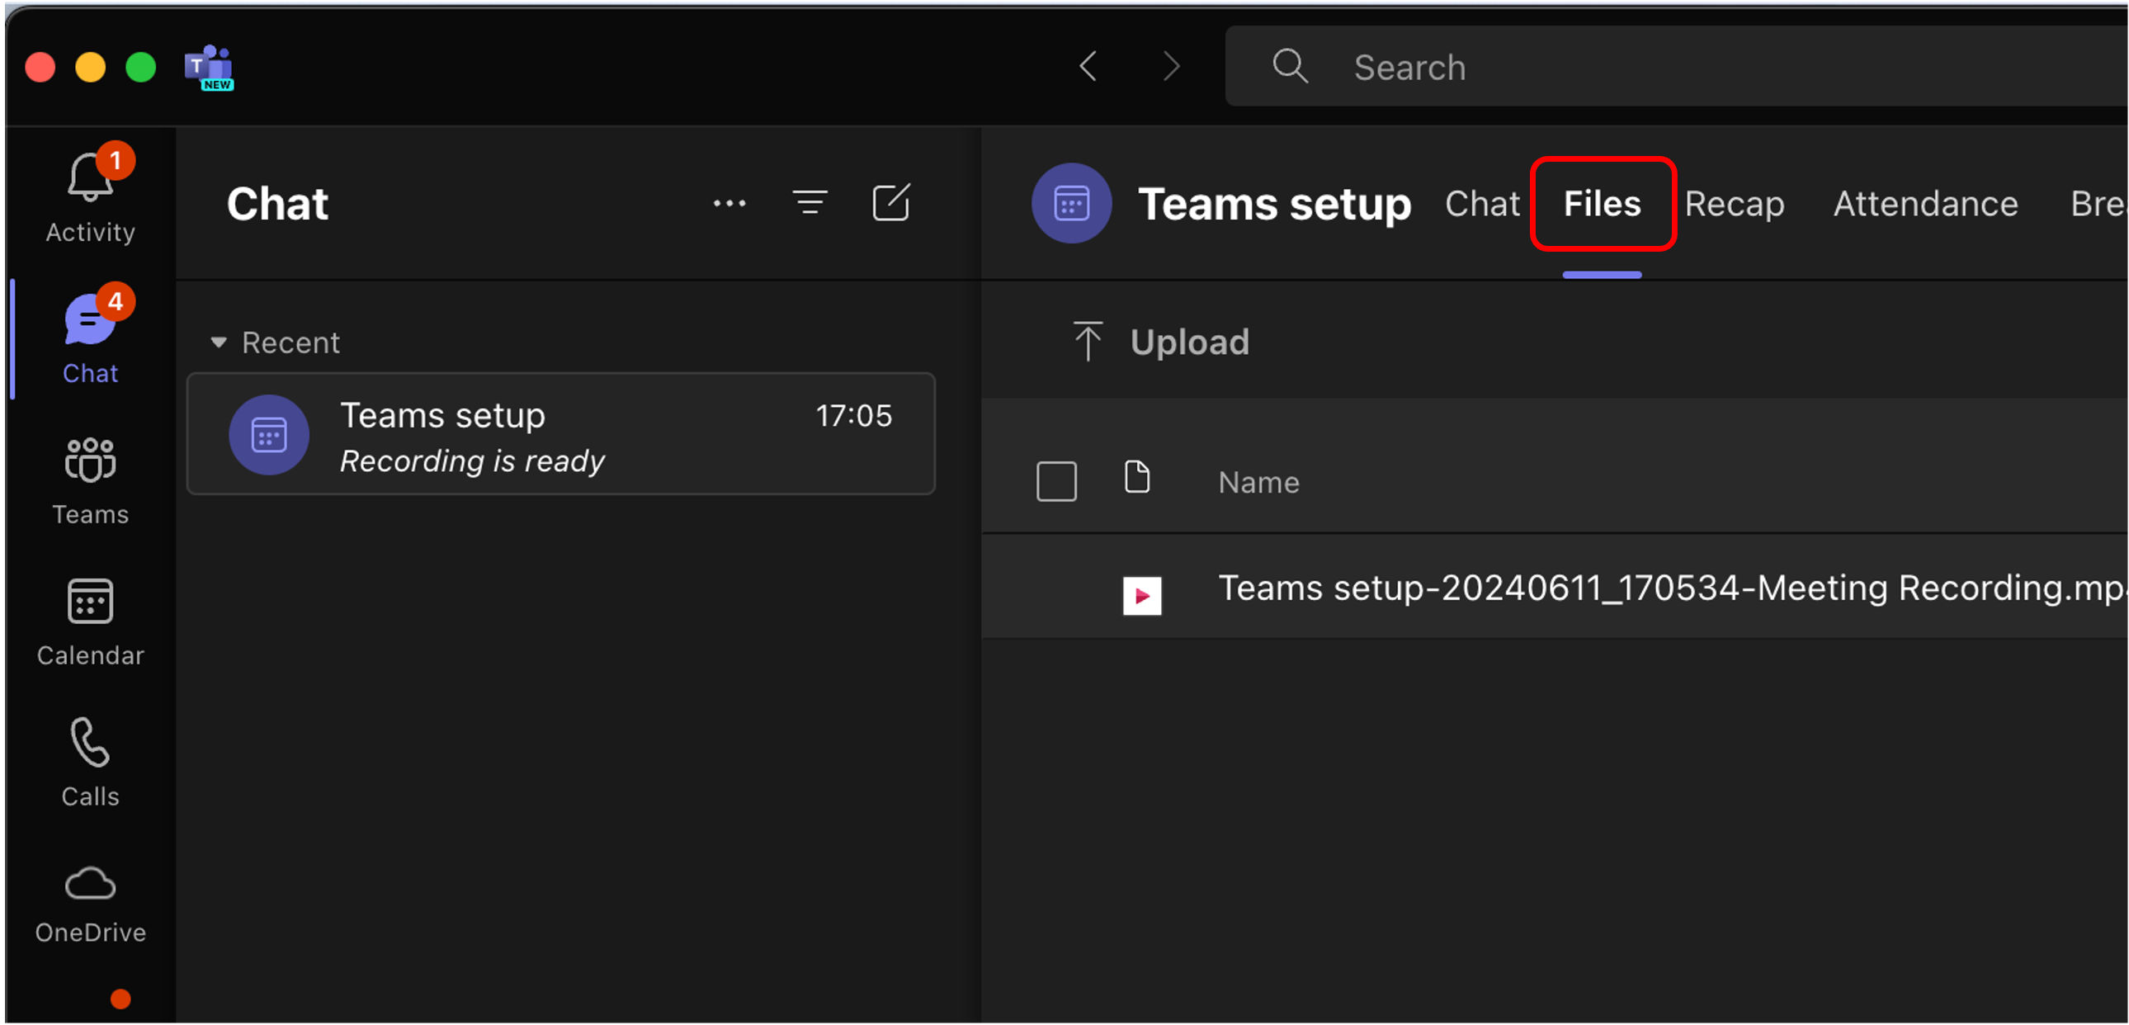The image size is (2129, 1025).
Task: Switch to the Chat tab
Action: 1482,203
